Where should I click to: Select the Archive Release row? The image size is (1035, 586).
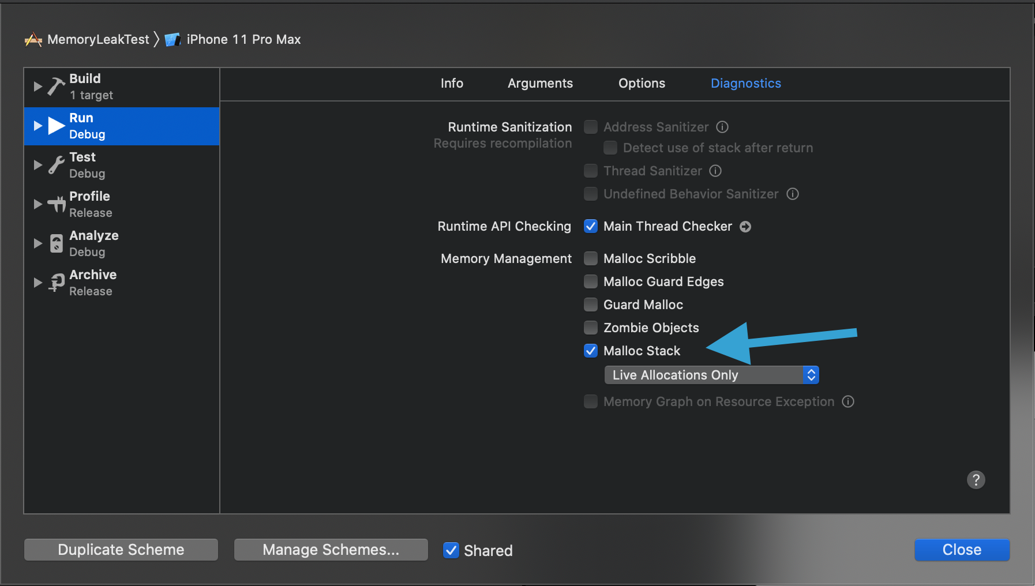click(x=122, y=283)
